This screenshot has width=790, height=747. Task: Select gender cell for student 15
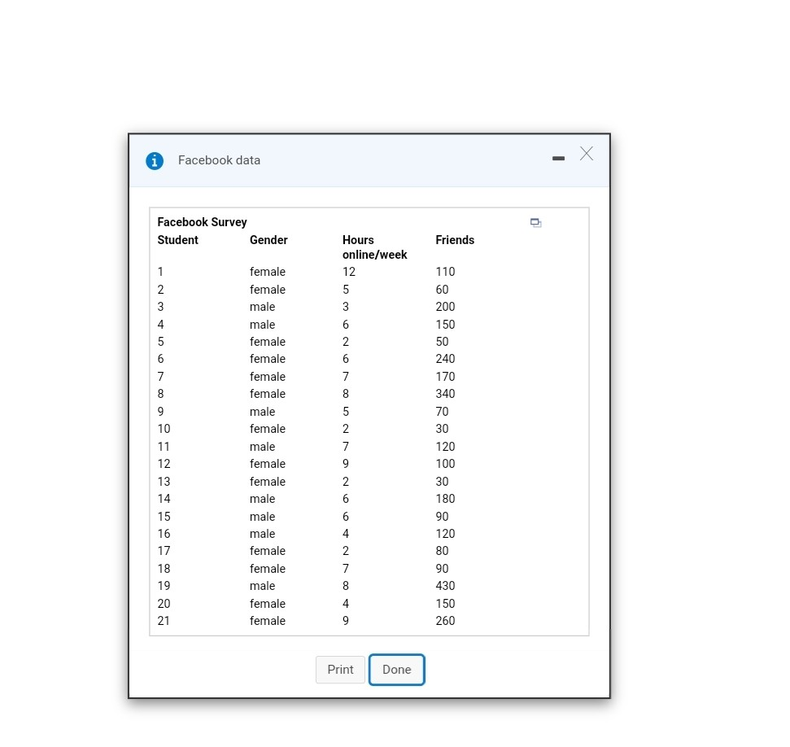click(x=263, y=517)
